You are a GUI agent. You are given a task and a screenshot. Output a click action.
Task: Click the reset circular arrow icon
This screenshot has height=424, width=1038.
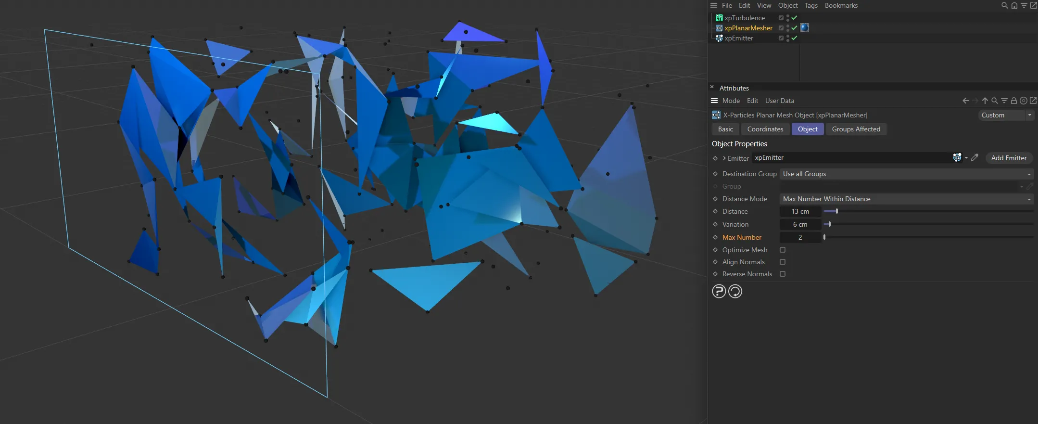tap(735, 291)
